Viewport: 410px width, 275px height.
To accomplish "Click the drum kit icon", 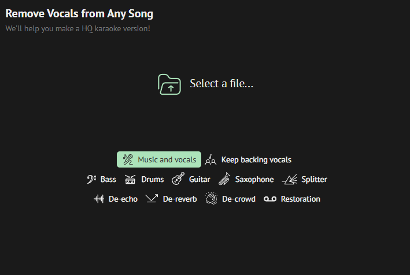I will (x=130, y=180).
